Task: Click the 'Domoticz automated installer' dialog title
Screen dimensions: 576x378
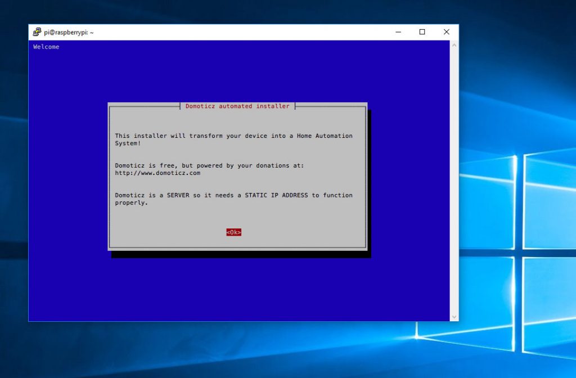Action: 237,106
